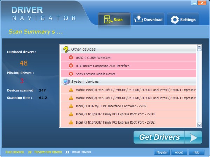Click the System devices computer icon
The image size is (210, 157).
[x=66, y=82]
